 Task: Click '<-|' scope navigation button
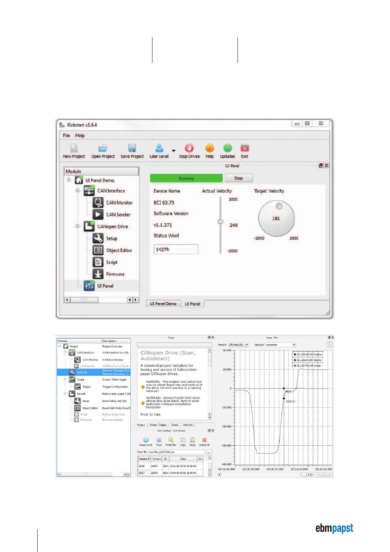(319, 475)
